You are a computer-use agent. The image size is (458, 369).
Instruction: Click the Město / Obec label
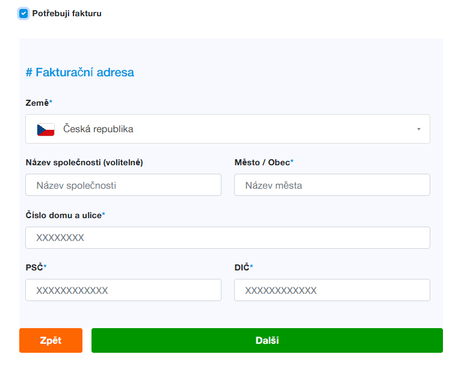pyautogui.click(x=264, y=162)
